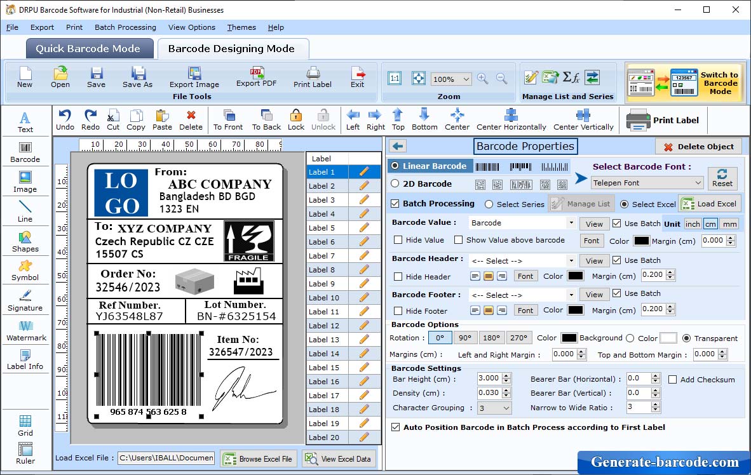Select the Barcode tool in sidebar
The height and width of the screenshot is (475, 751).
tap(25, 152)
